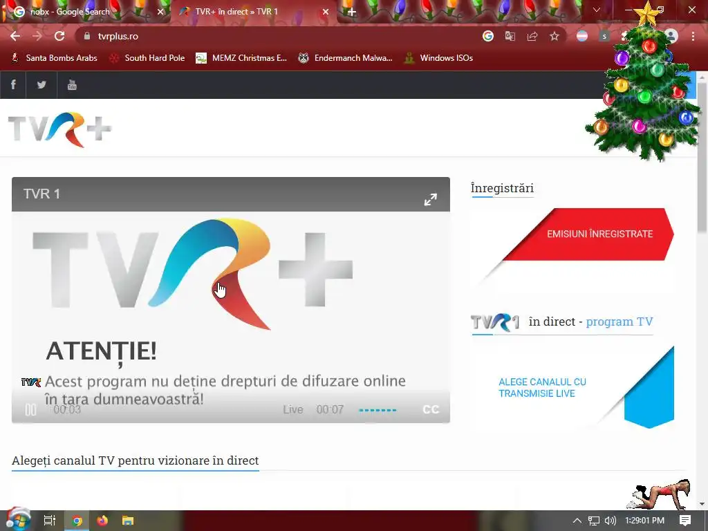Image resolution: width=708 pixels, height=531 pixels.
Task: Click the TVR 1 player title
Action: click(x=41, y=194)
